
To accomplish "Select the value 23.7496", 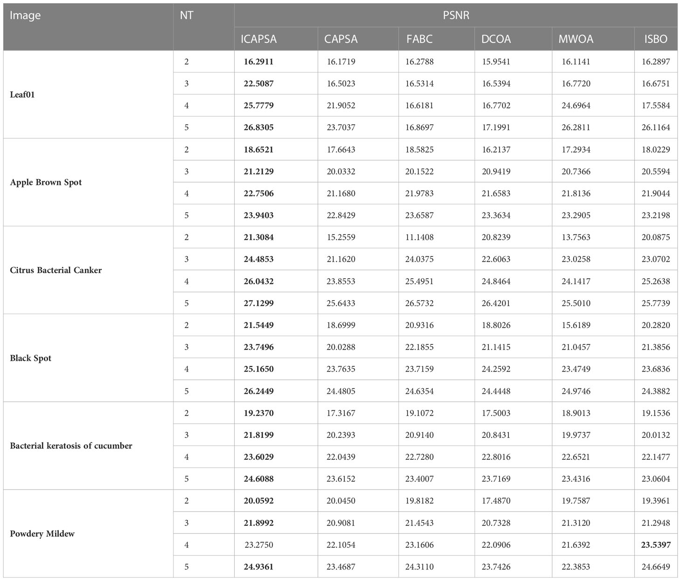I will pos(258,347).
